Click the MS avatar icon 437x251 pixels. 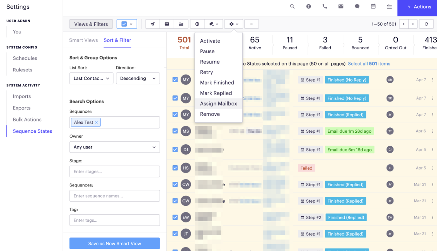186,131
